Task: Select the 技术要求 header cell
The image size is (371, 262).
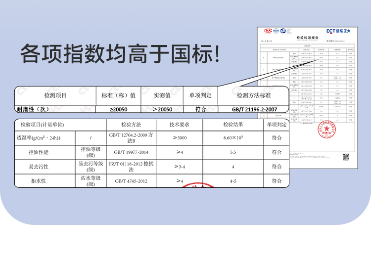Action: (x=180, y=125)
